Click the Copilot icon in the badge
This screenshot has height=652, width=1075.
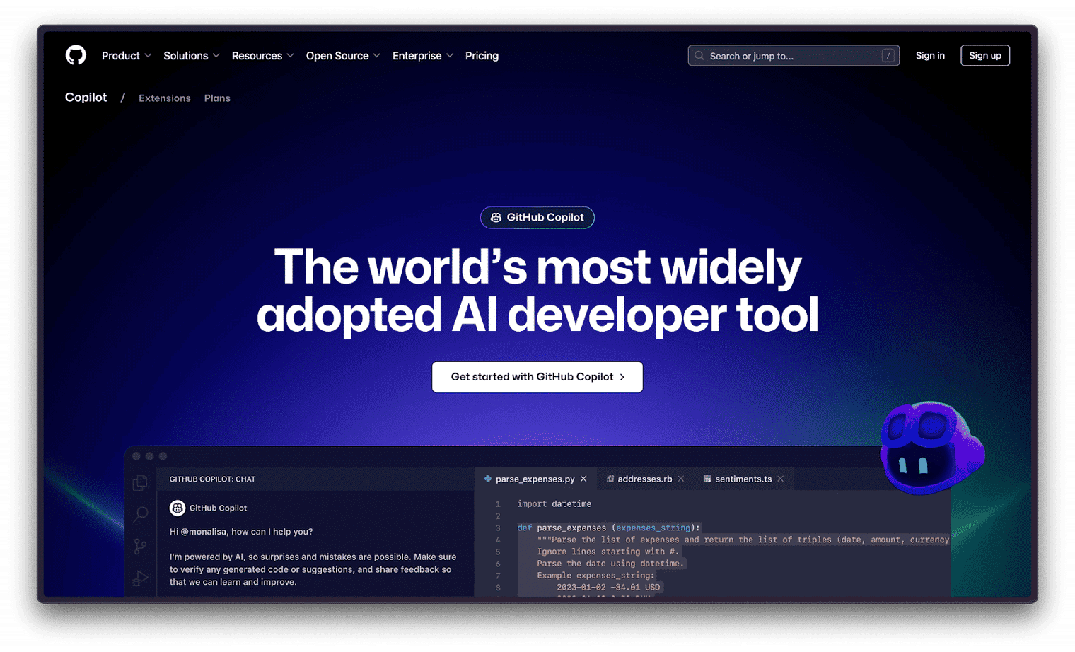tap(496, 218)
